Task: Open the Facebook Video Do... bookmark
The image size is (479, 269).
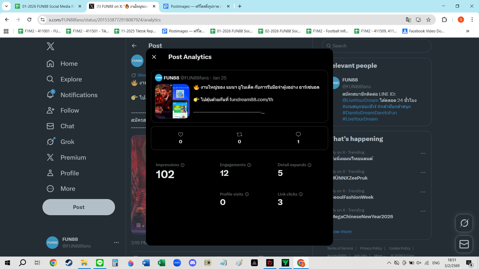Action: click(x=423, y=31)
